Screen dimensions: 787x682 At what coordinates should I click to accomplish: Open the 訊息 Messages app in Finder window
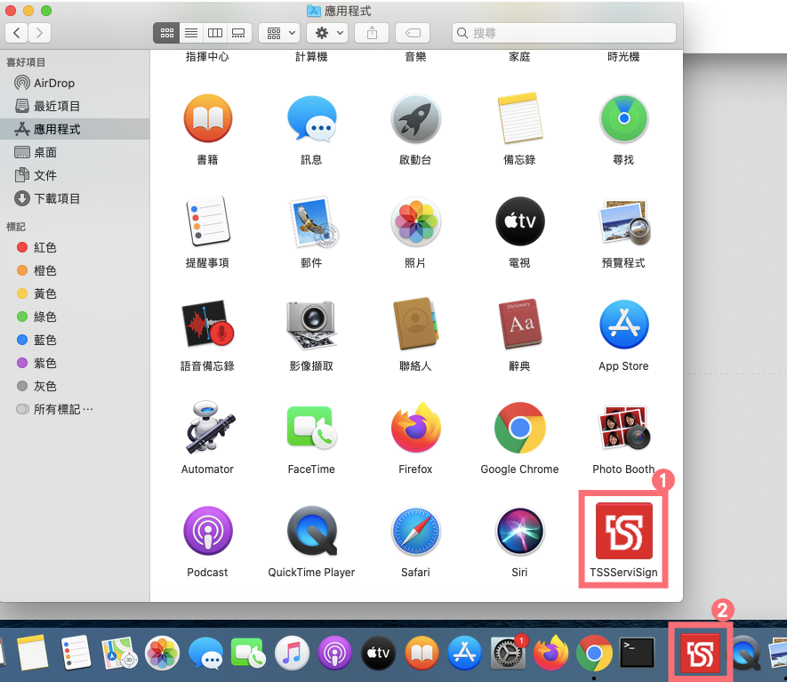[x=312, y=119]
